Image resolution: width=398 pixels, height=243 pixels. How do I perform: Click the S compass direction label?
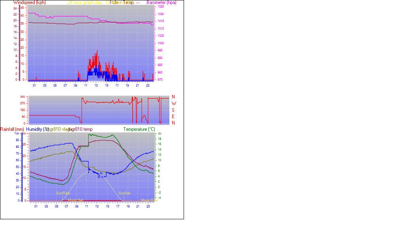173,110
